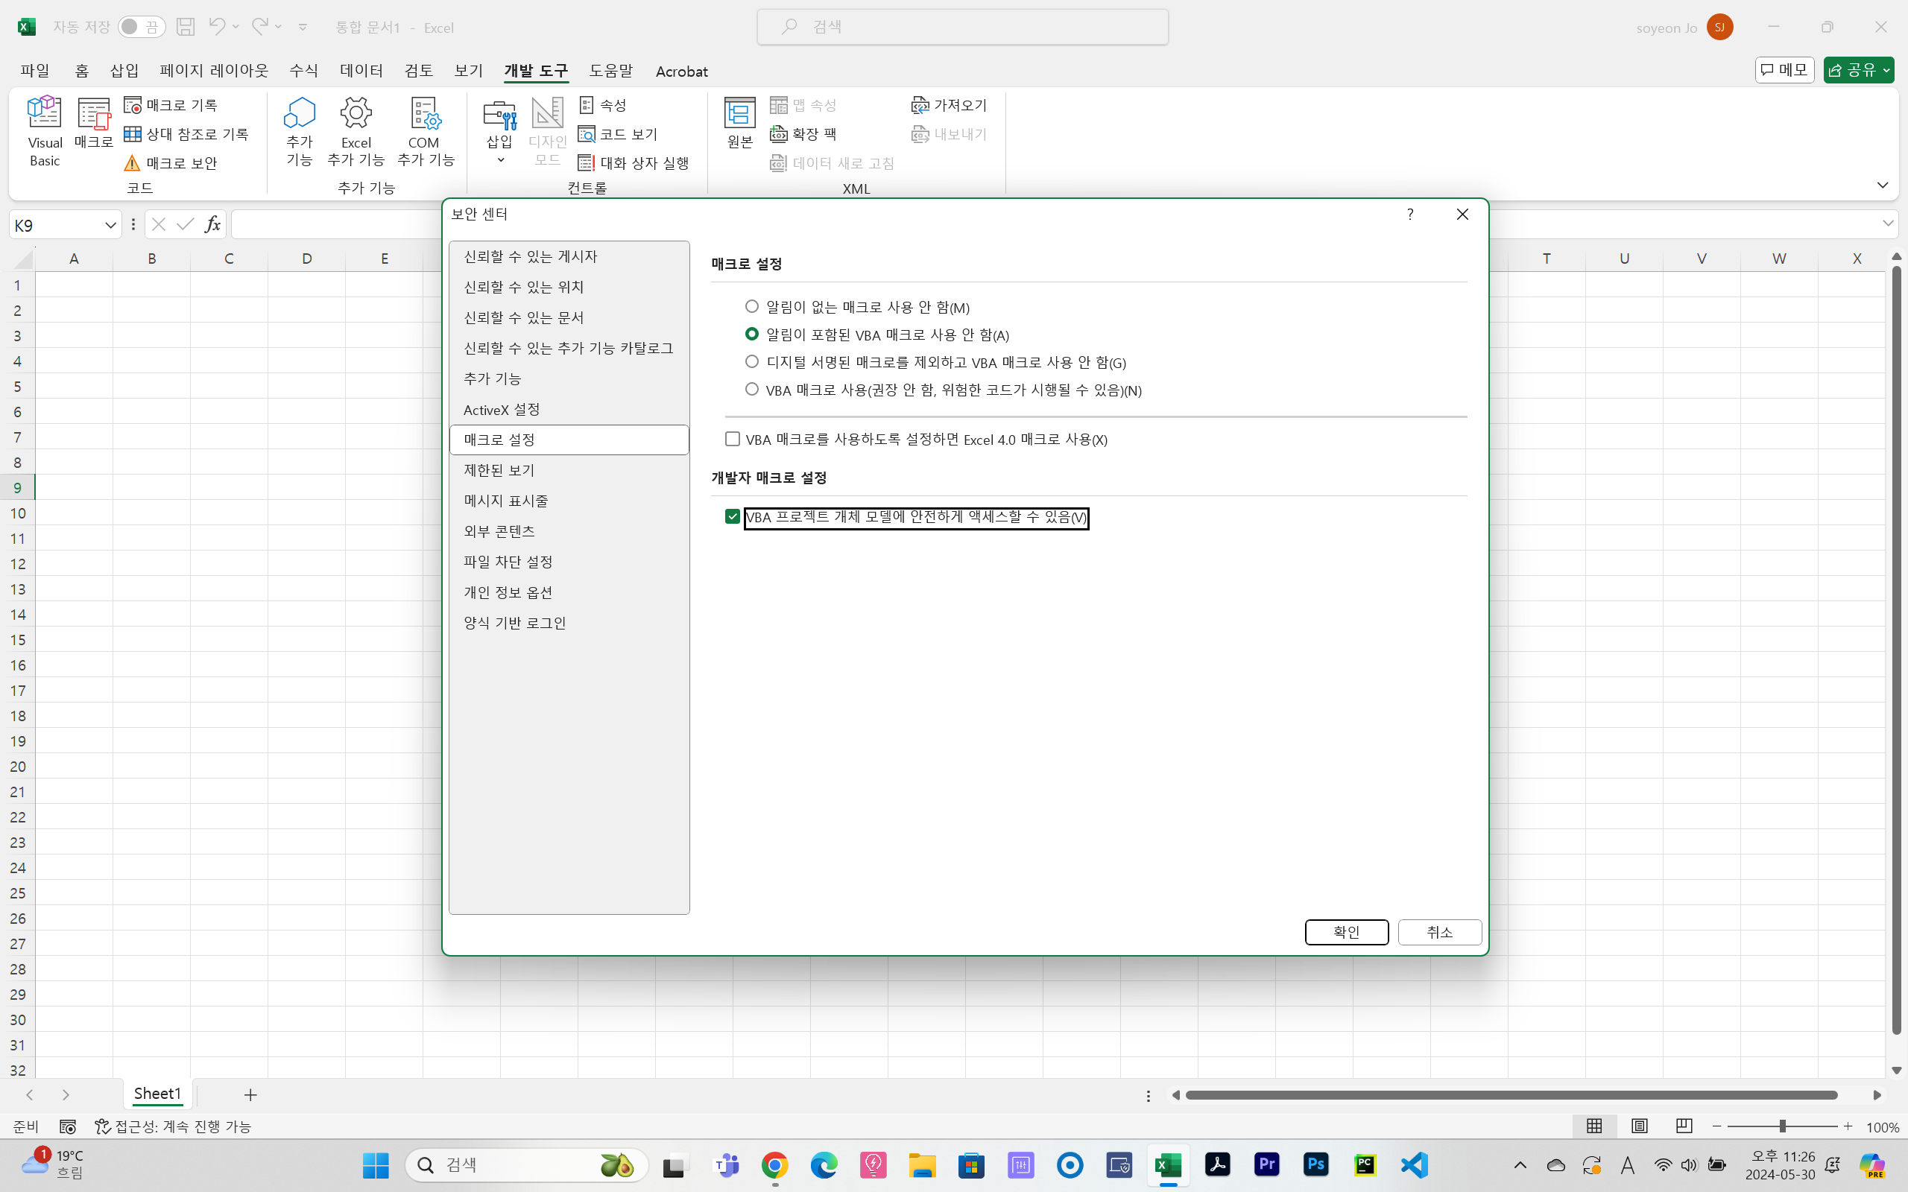Expand the Name Box dropdown arrow

click(110, 226)
